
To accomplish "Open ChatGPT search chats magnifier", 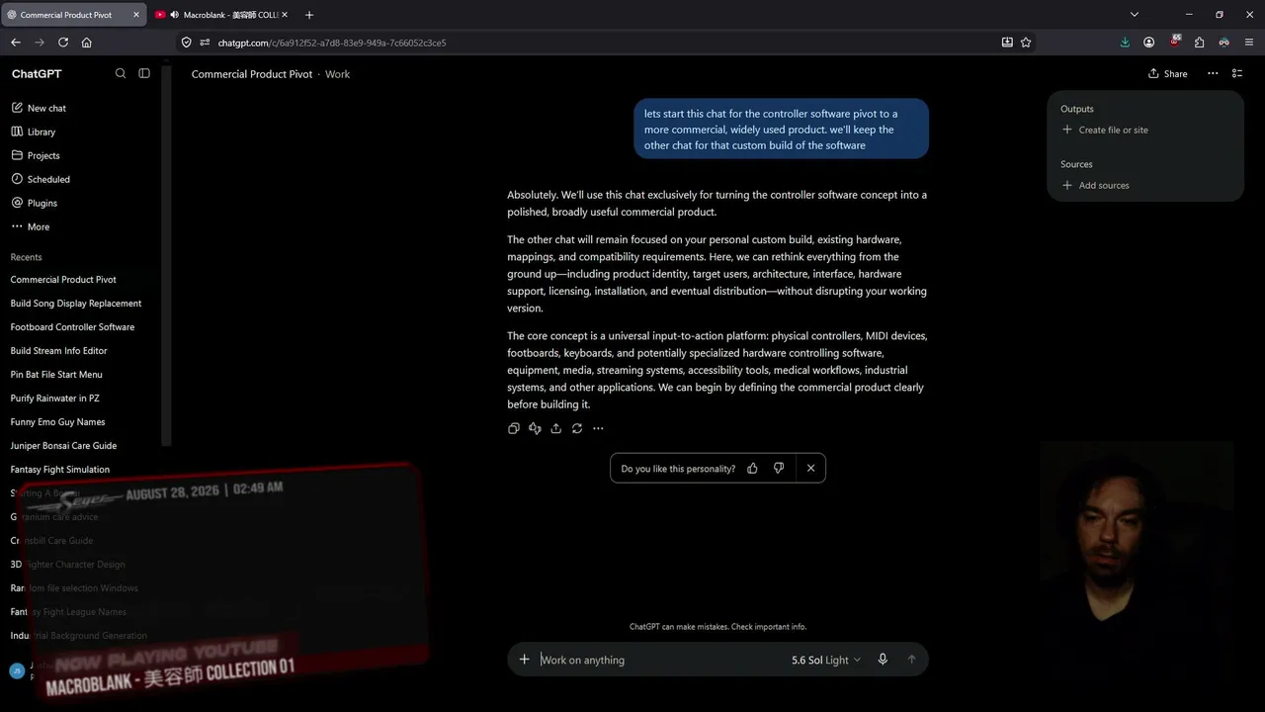I will [x=121, y=73].
